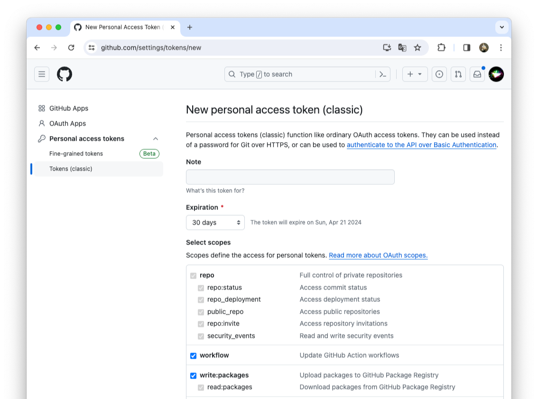This screenshot has height=399, width=538.
Task: Open the browser extensions puzzle icon
Action: [x=441, y=48]
